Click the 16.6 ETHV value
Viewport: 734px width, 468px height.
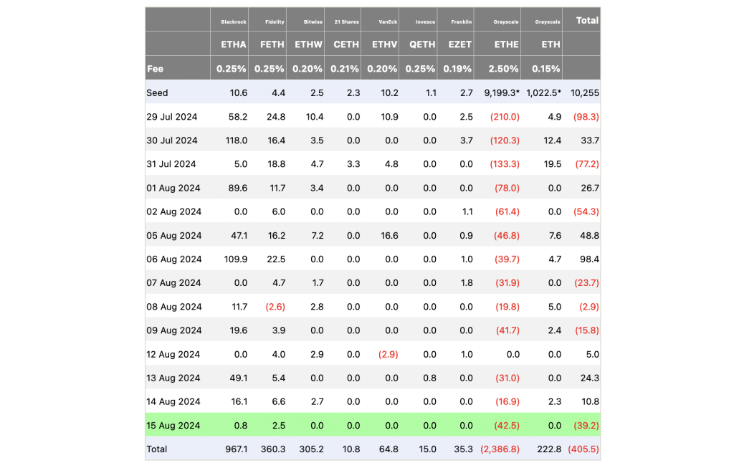coord(389,235)
